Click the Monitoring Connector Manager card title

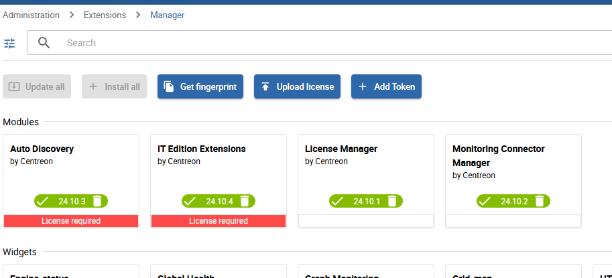(499, 155)
